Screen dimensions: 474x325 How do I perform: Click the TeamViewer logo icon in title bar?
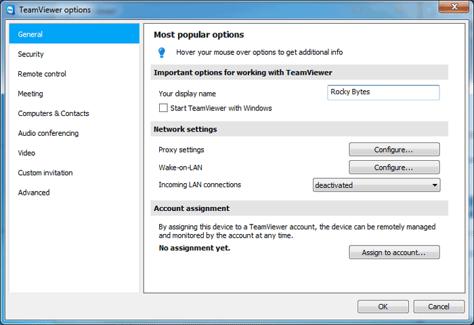point(11,10)
